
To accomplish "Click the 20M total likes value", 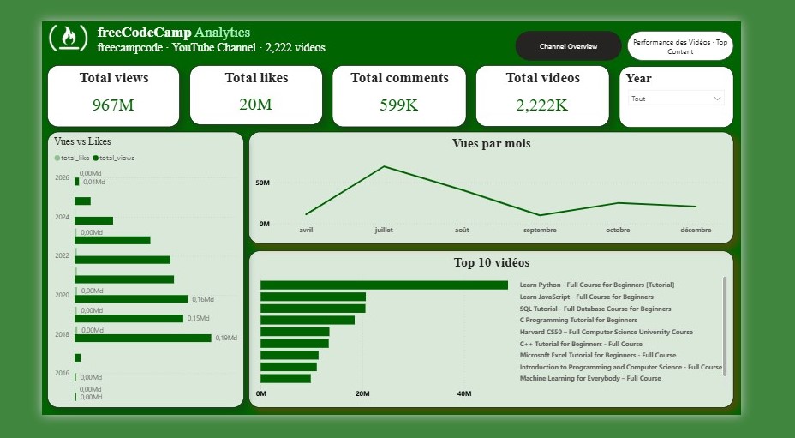I will point(255,104).
